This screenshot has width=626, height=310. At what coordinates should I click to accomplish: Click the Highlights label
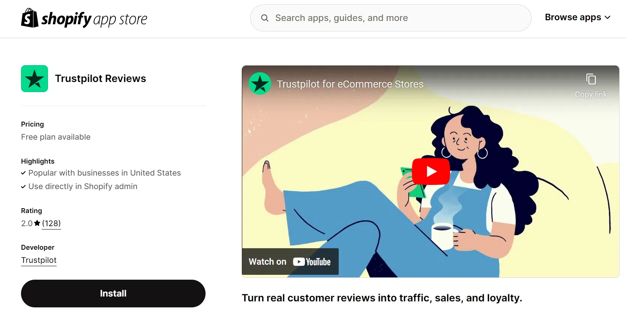(38, 161)
